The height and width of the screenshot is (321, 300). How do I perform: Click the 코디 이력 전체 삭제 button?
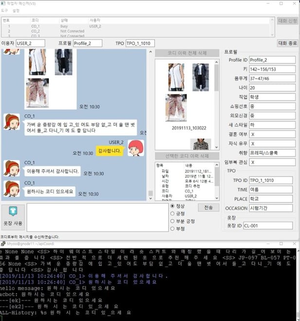(187, 53)
